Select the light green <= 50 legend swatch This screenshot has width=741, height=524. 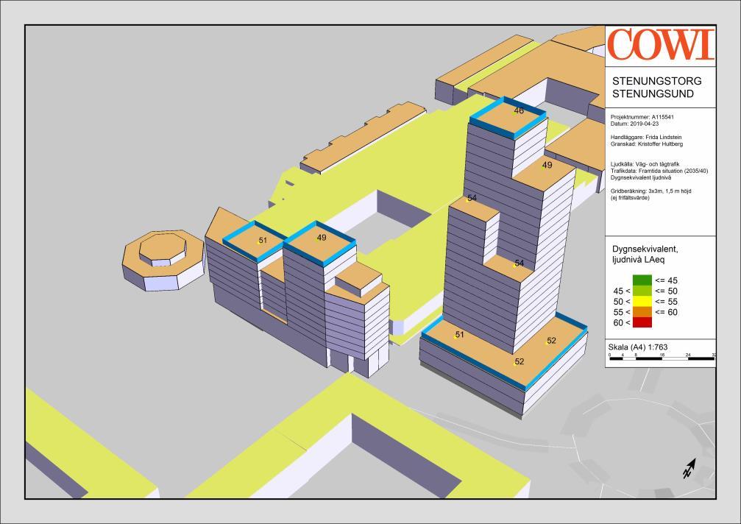[x=642, y=291]
